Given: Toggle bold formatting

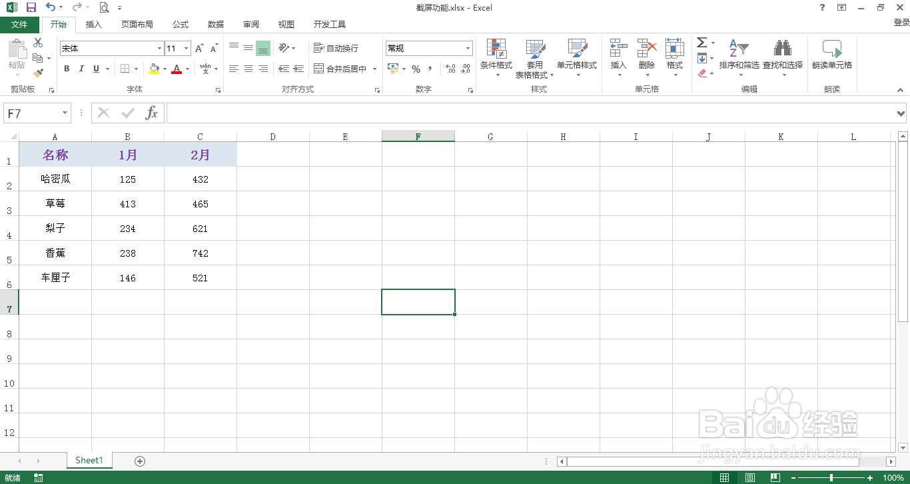Looking at the screenshot, I should pos(66,69).
